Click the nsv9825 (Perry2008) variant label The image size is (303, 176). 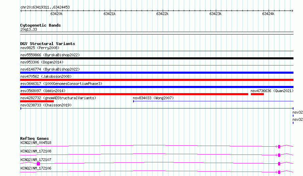[x=40, y=48]
